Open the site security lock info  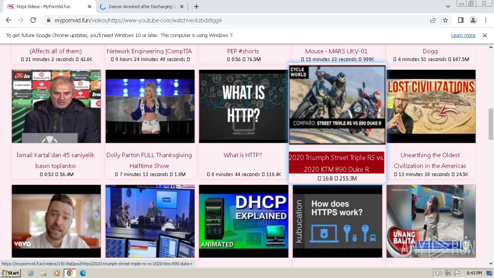49,20
